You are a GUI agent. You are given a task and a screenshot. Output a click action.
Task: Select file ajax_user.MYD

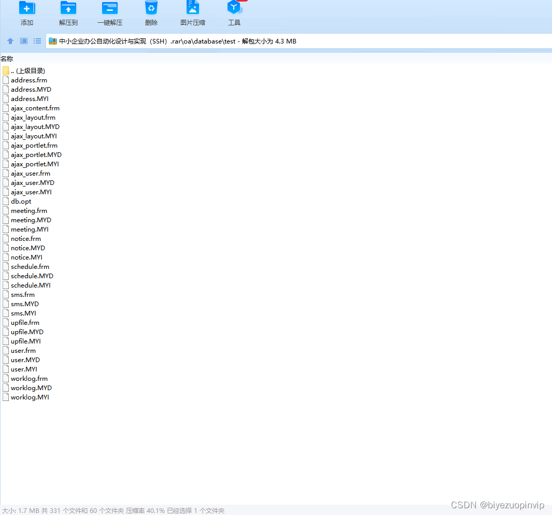tap(33, 183)
